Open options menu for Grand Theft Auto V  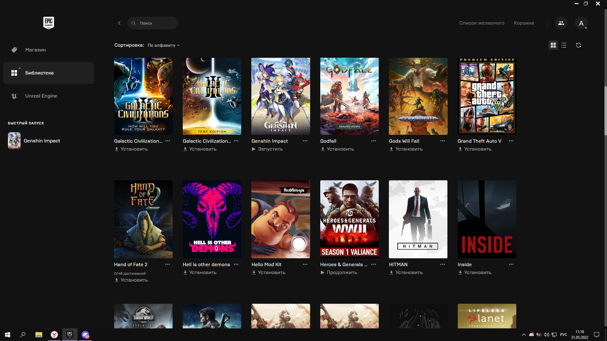point(511,141)
